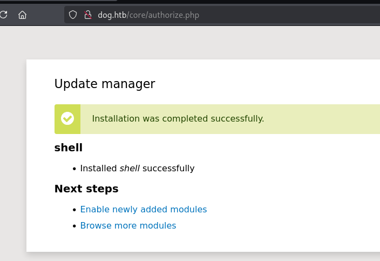The height and width of the screenshot is (261, 380).
Task: Click bullet beside Browse more modules
Action: 74,226
